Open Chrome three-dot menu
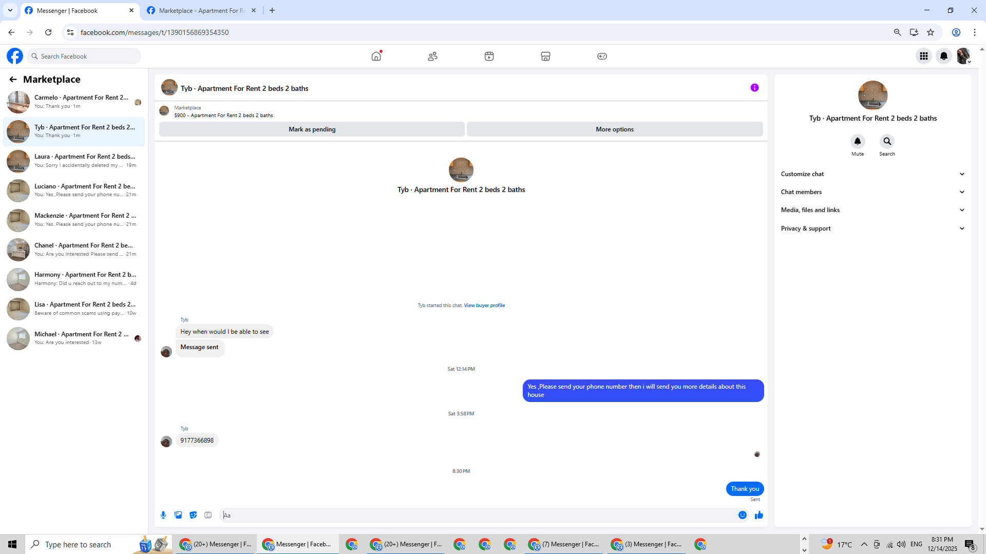Screen dimensions: 986x554 (x=975, y=32)
